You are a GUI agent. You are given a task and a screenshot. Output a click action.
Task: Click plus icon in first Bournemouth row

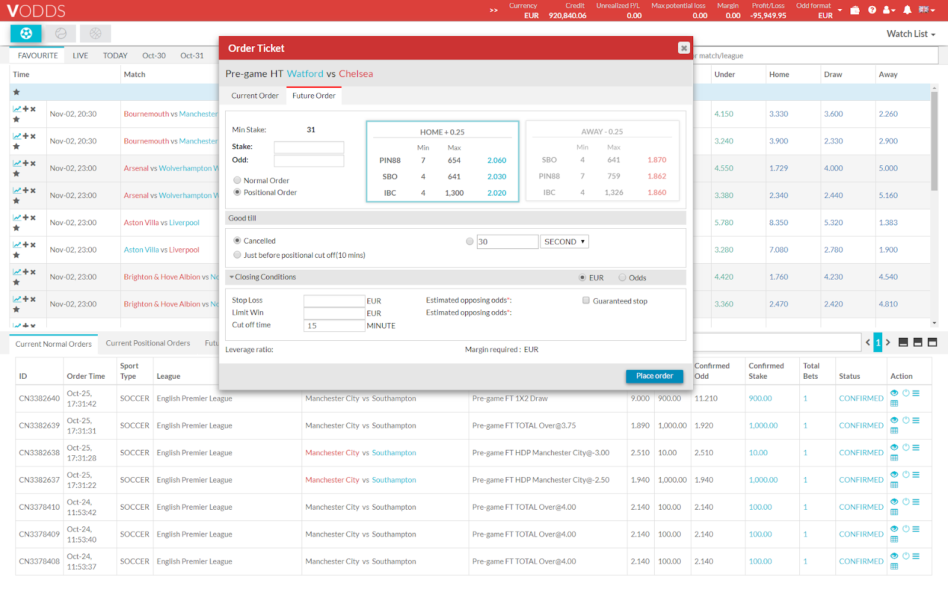(25, 109)
